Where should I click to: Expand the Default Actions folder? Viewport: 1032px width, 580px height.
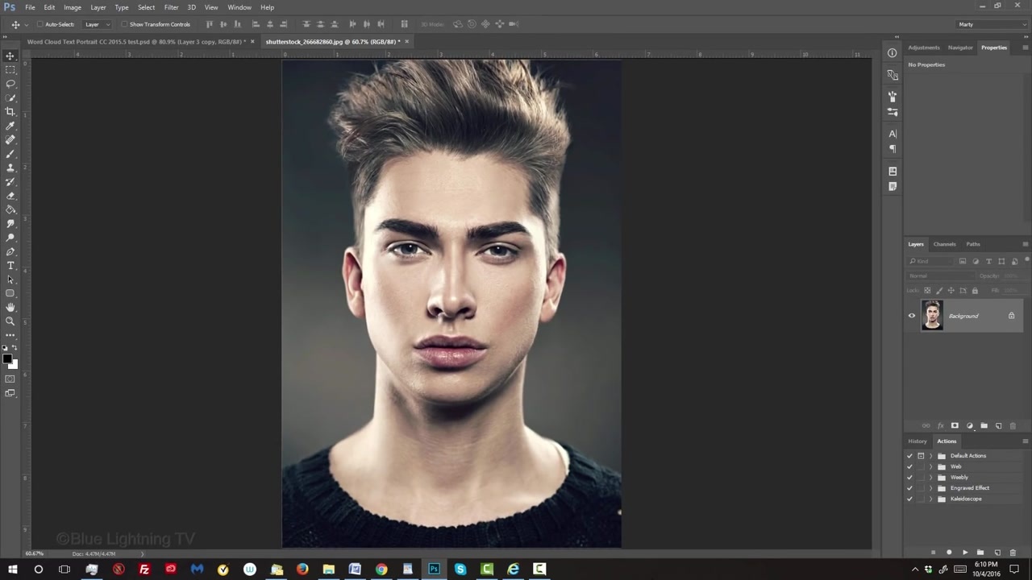[931, 456]
